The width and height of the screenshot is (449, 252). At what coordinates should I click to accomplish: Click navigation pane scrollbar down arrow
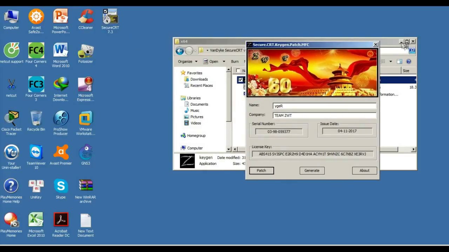click(229, 149)
